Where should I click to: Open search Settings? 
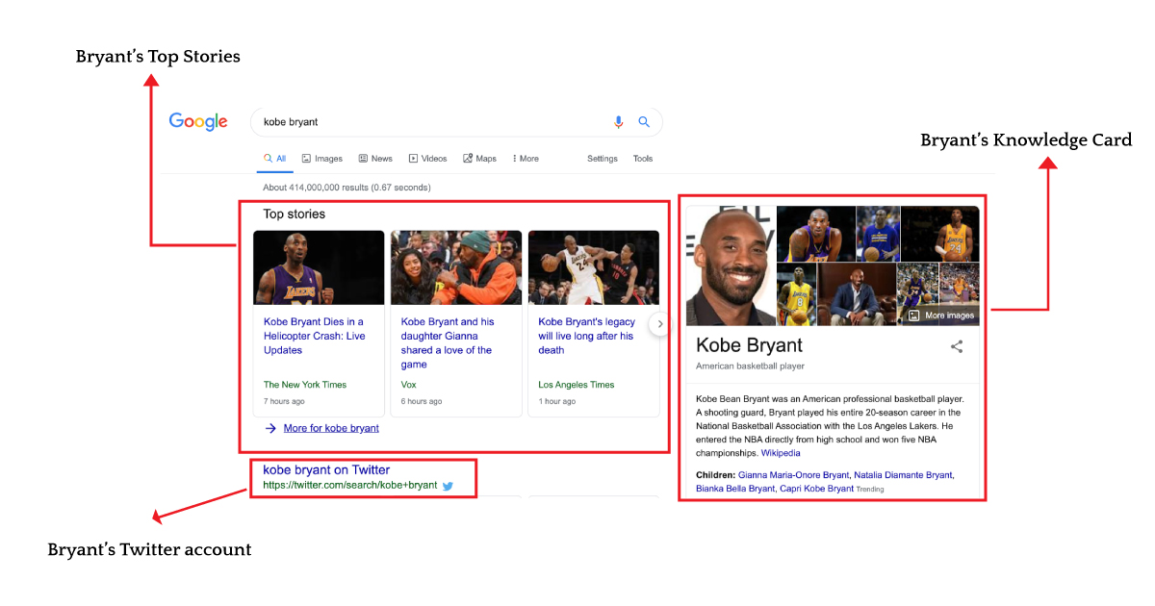pos(603,159)
